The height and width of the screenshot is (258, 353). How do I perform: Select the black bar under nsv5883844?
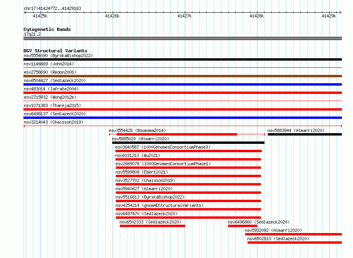coord(305,134)
